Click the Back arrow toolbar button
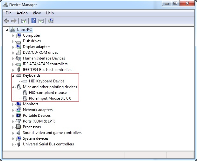Viewport: 197px width, 161px height. [x=7, y=21]
